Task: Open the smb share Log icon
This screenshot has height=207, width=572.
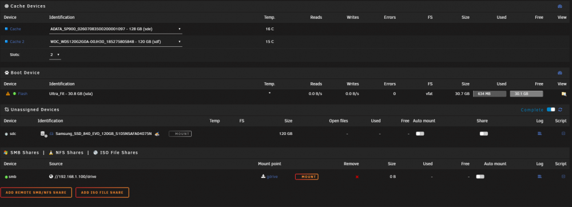Action: (540, 176)
